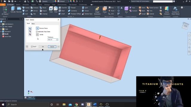
Task: Choose the Coil tool
Action: (x=25, y=14)
